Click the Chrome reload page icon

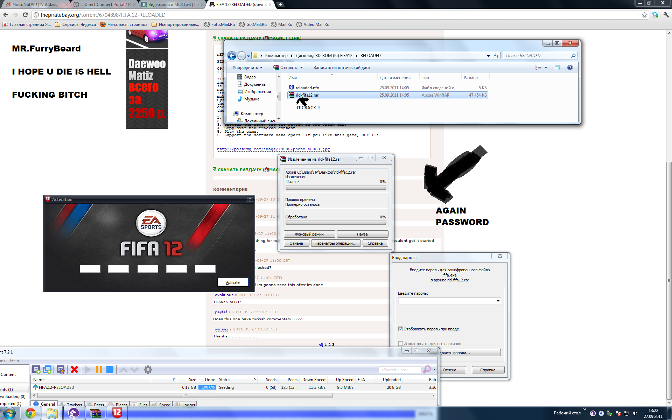click(x=25, y=15)
